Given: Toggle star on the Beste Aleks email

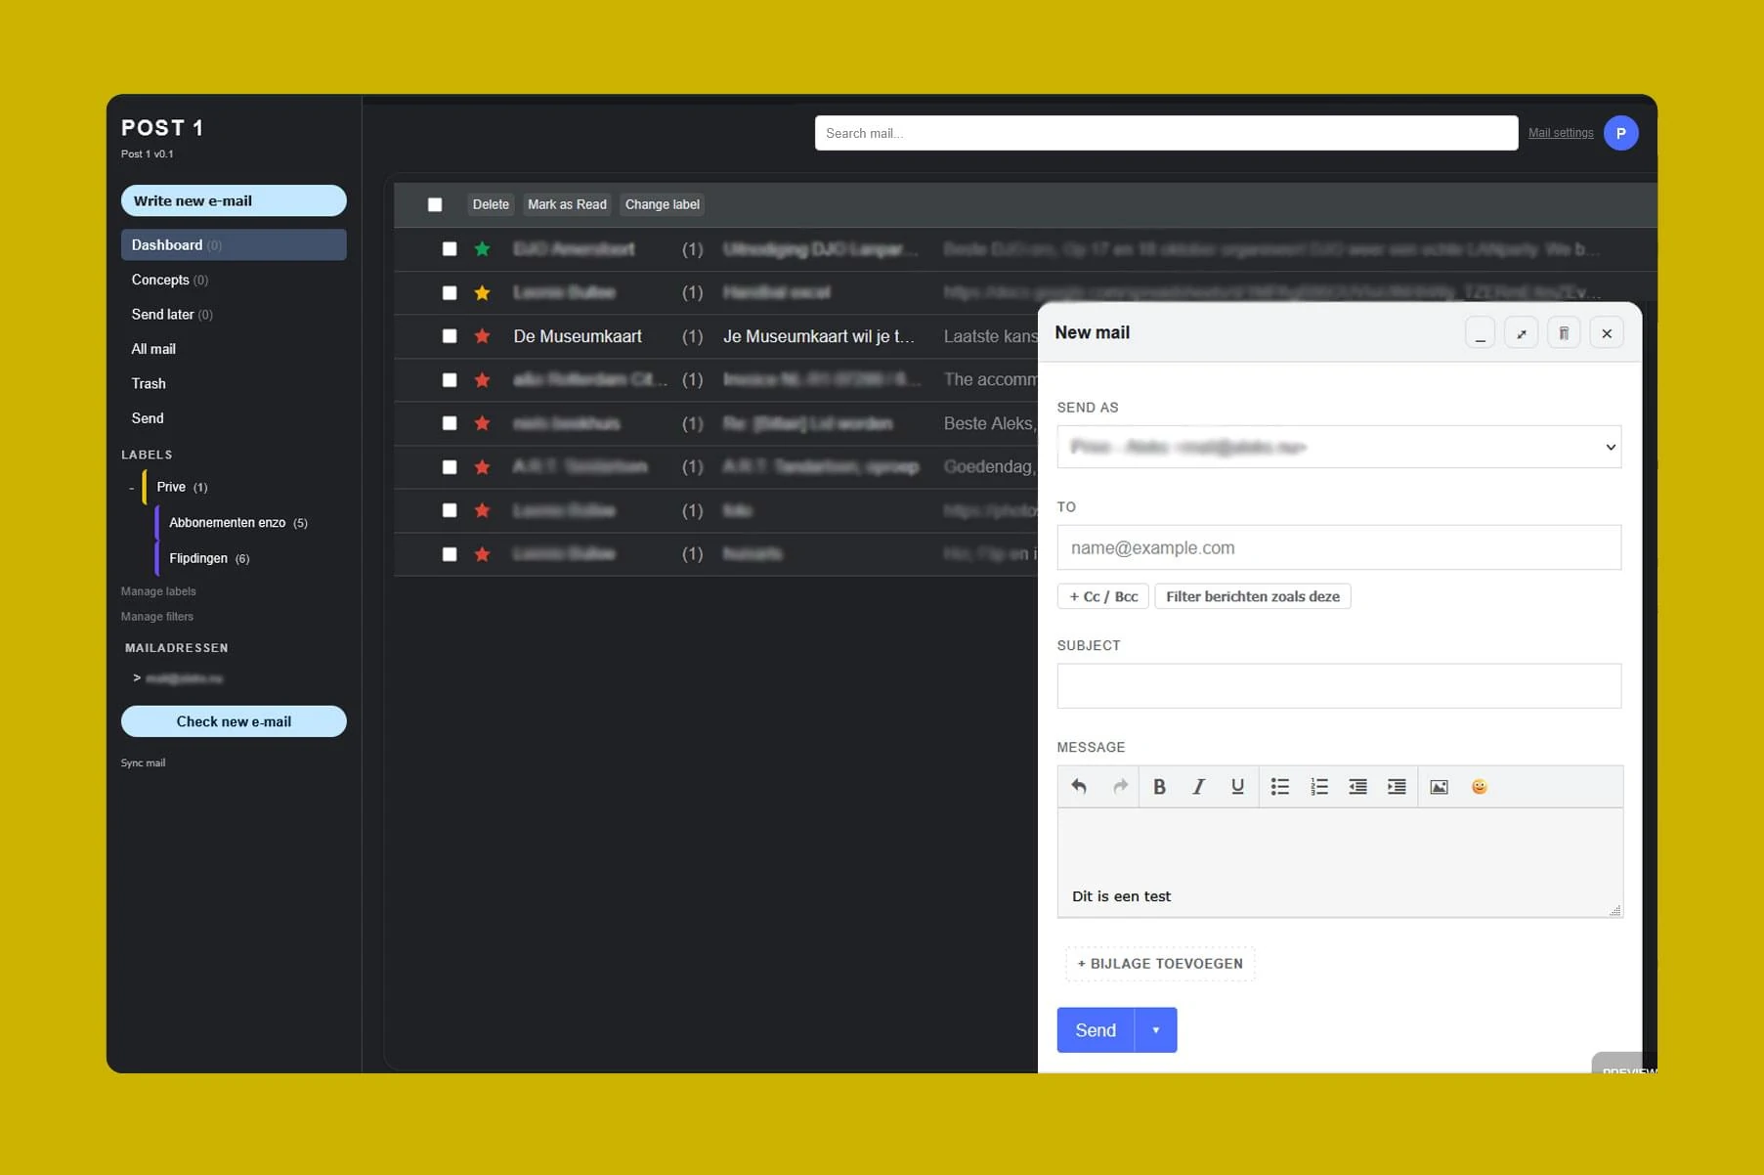Looking at the screenshot, I should 482,423.
